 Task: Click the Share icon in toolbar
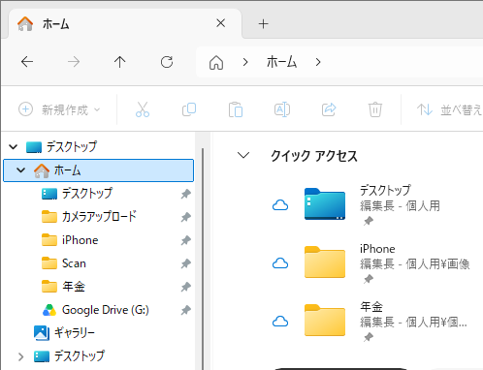click(329, 109)
